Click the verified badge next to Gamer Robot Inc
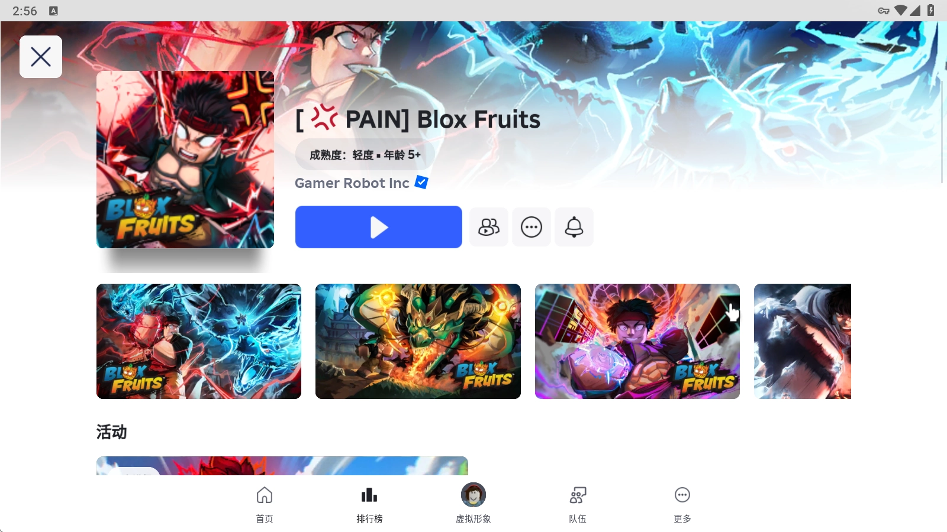 point(421,182)
